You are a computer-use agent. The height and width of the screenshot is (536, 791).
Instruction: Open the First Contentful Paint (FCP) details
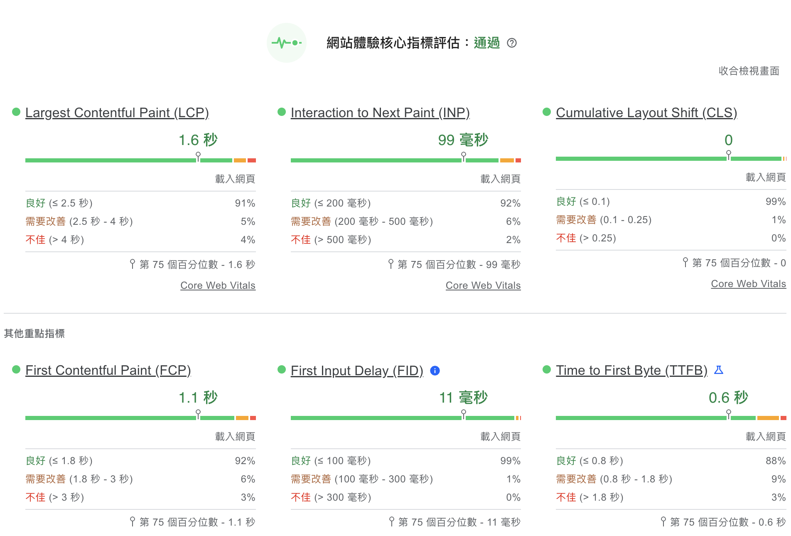108,370
